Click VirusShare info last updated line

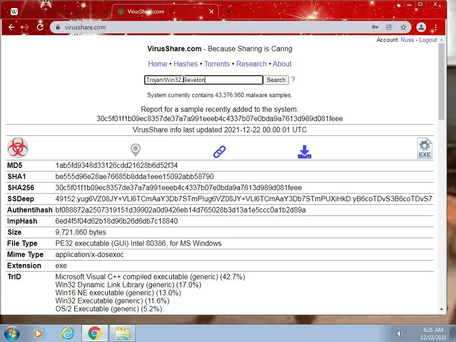click(x=220, y=130)
